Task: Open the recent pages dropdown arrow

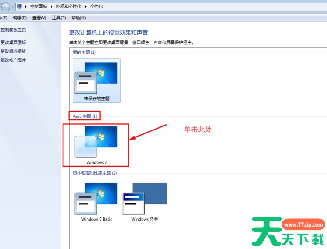Action: coord(13,7)
